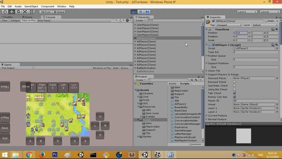Open Photoshop from the Windows taskbar
This screenshot has width=282, height=159.
tap(55, 155)
